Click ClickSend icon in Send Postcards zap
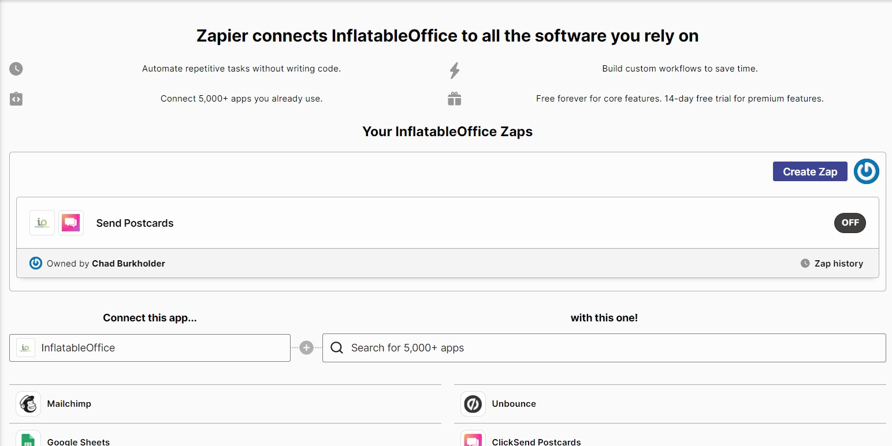The width and height of the screenshot is (892, 446). tap(71, 223)
